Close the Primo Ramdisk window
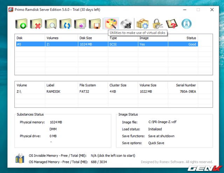224x173 pixels. point(212,10)
